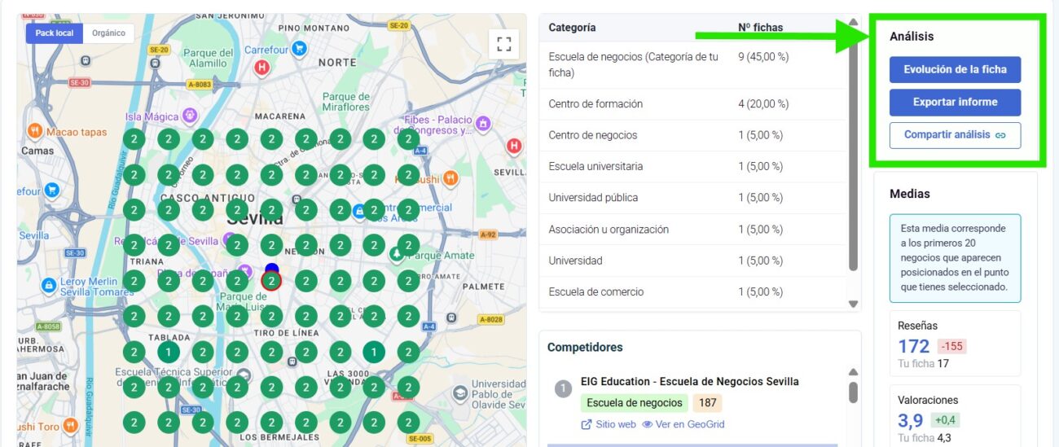Click the external link icon beside Sitio web
This screenshot has height=447, width=1059.
[x=587, y=424]
